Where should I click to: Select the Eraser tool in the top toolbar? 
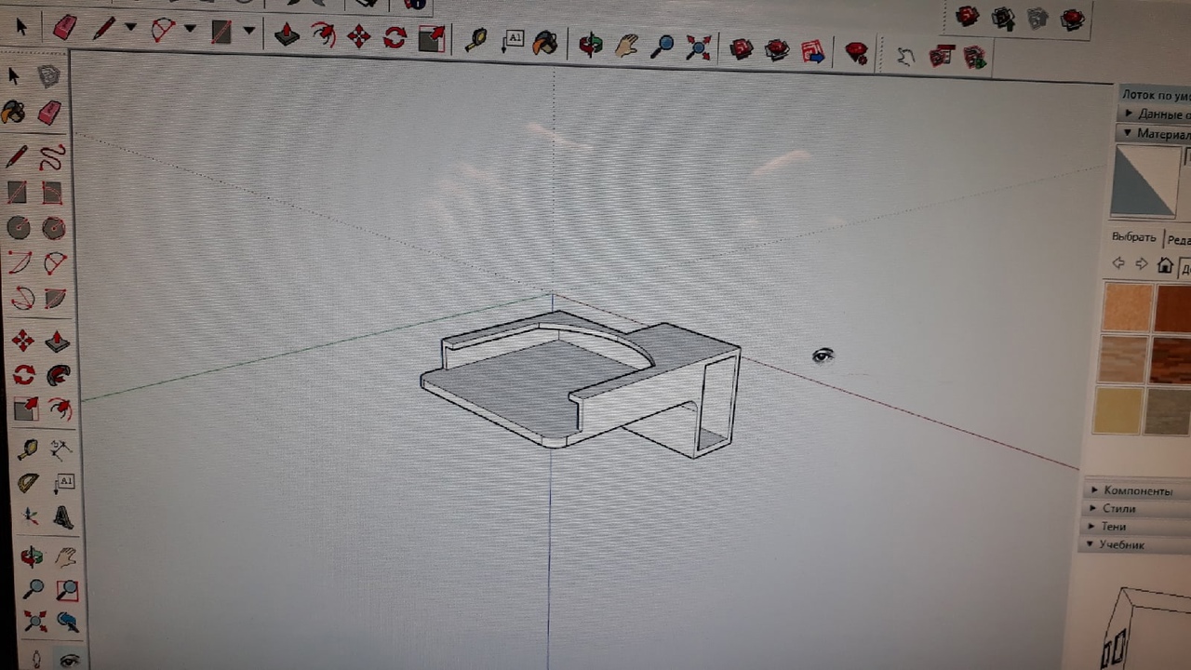point(64,28)
